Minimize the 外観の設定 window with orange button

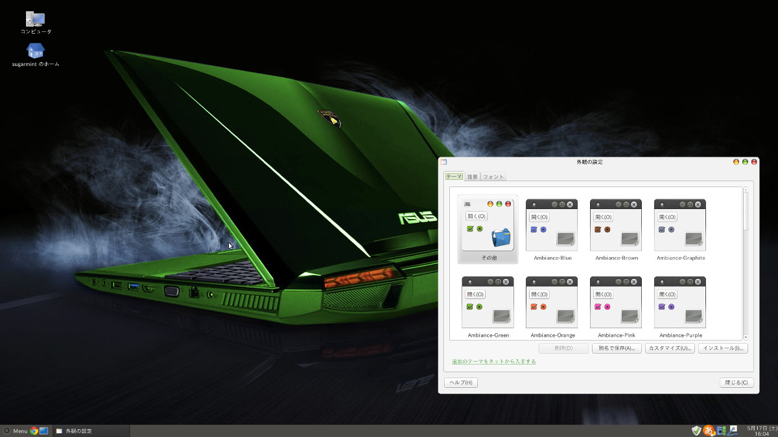(736, 162)
